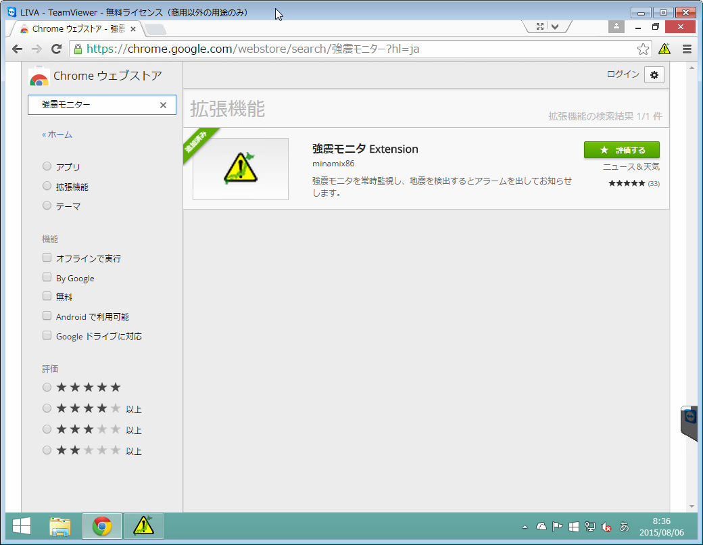Click the 拡張機能の検索結果 1/1 件 text
This screenshot has width=703, height=545.
click(605, 116)
